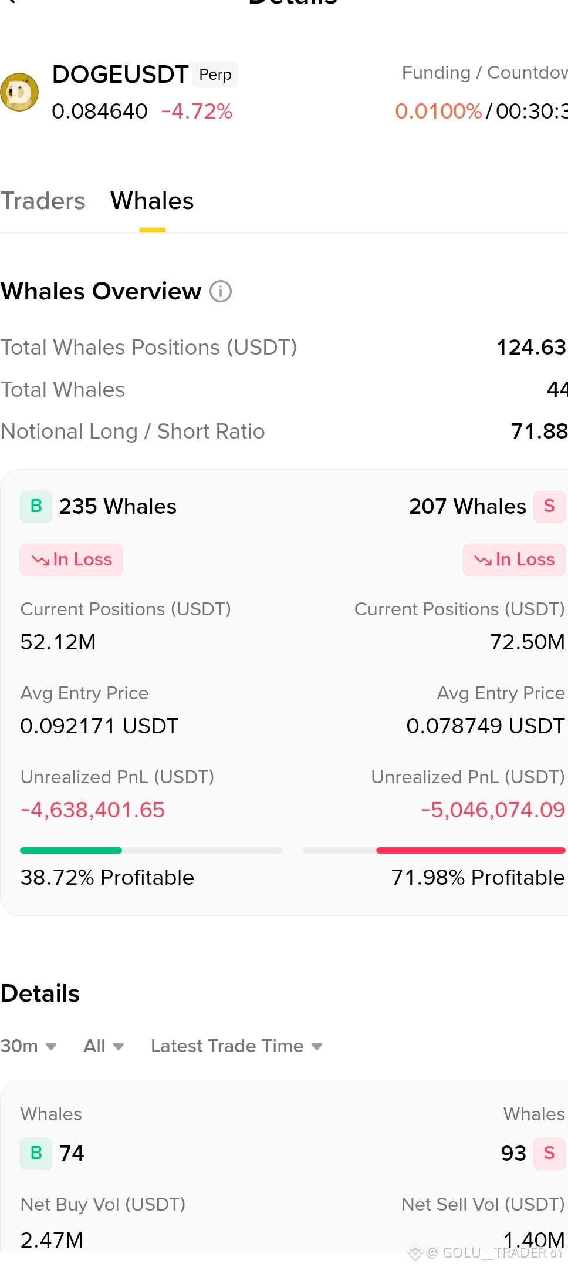Select the Whales tab
Image resolution: width=568 pixels, height=1267 pixels.
[x=152, y=201]
